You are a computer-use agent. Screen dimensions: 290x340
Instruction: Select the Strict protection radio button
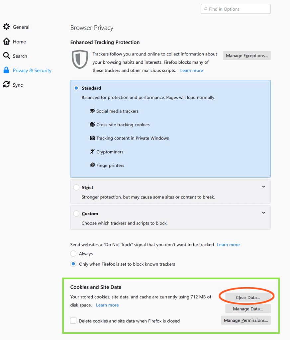tap(76, 188)
